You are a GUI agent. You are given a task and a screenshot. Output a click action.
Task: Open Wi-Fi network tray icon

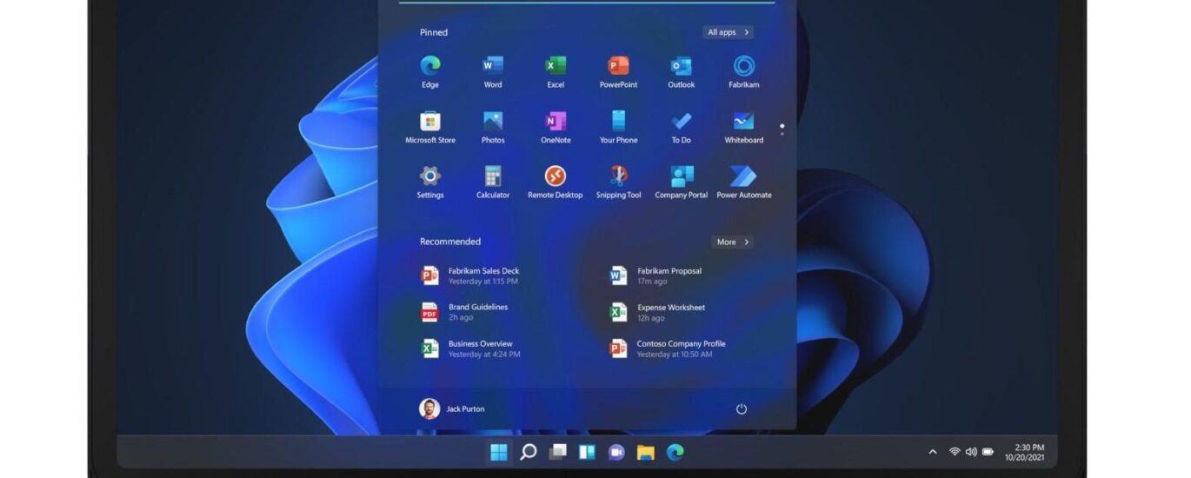click(x=955, y=452)
